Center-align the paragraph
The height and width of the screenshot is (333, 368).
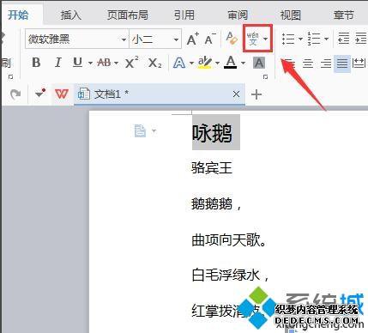[308, 63]
